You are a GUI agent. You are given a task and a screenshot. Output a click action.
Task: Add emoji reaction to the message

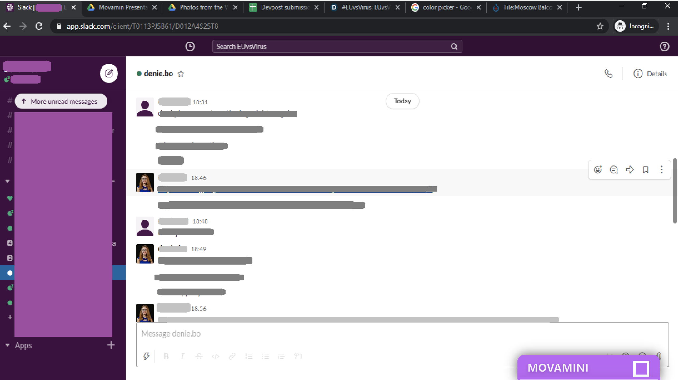pos(598,169)
